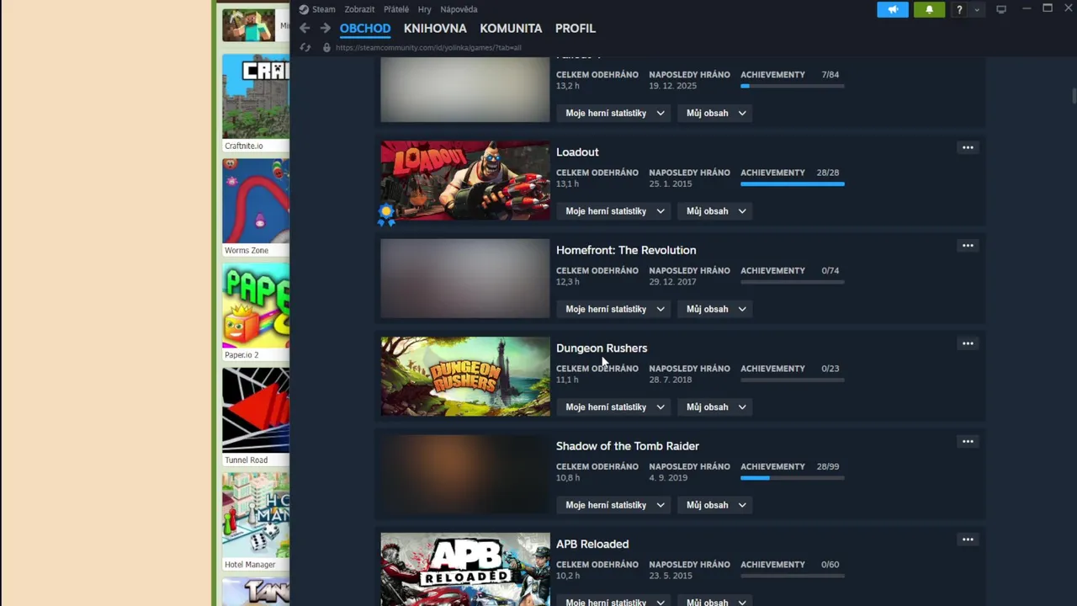Click the question mark help icon
Image resolution: width=1077 pixels, height=606 pixels.
pos(959,9)
